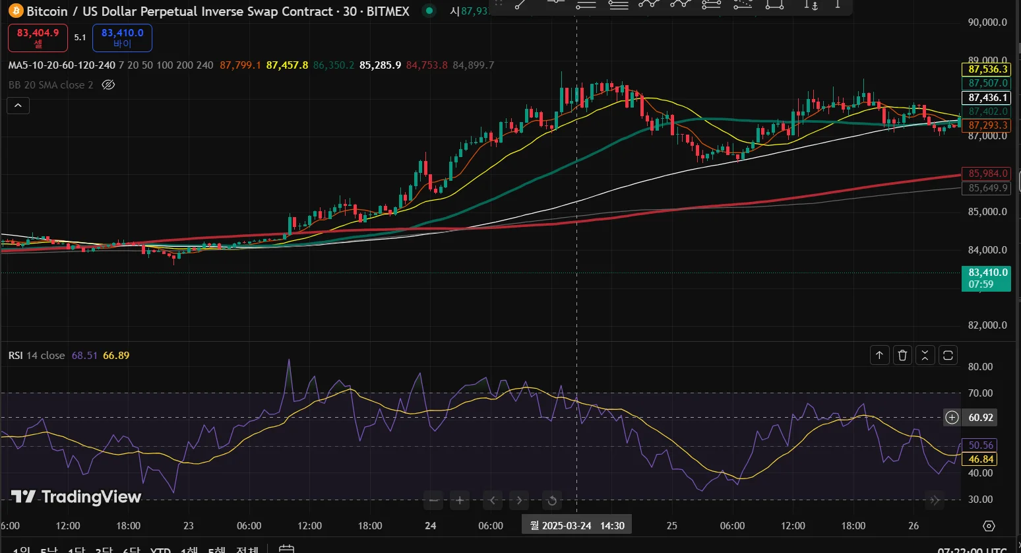1021x553 pixels.
Task: Collapse the indicator legend with the caret
Action: pos(18,106)
